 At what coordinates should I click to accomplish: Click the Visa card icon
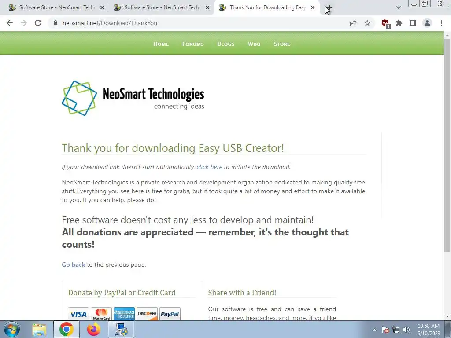(78, 314)
